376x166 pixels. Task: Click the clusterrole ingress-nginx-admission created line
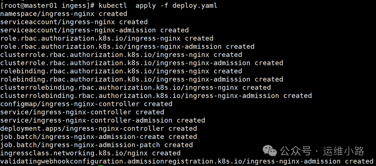(x=141, y=63)
